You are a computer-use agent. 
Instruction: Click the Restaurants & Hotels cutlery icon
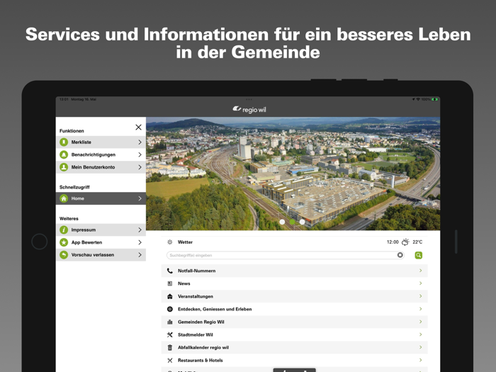(170, 360)
